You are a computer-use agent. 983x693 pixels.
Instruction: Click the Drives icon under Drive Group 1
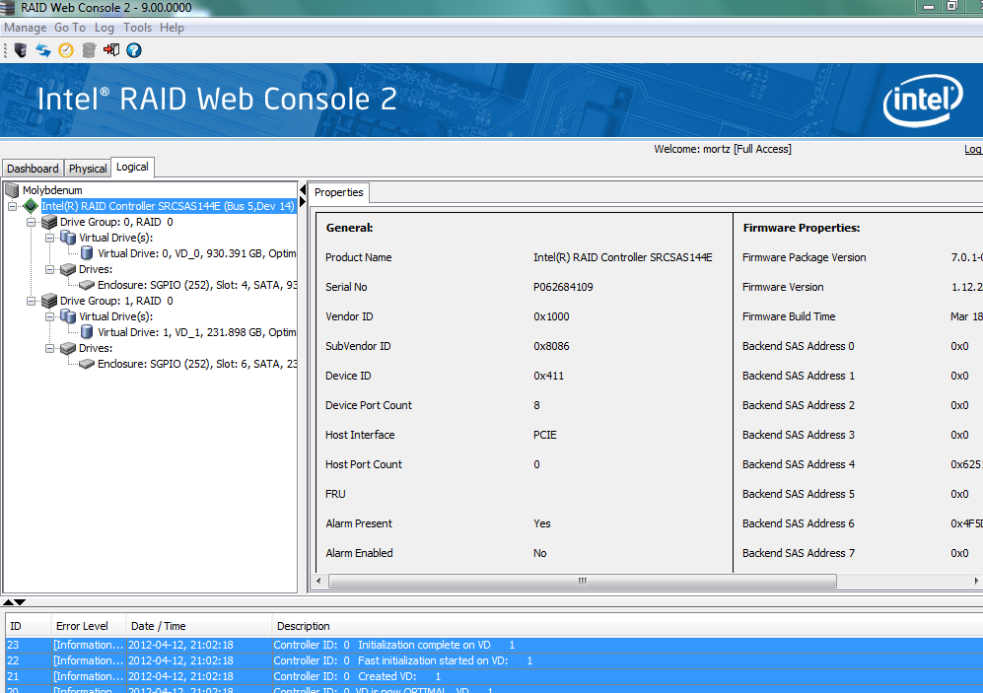(68, 348)
